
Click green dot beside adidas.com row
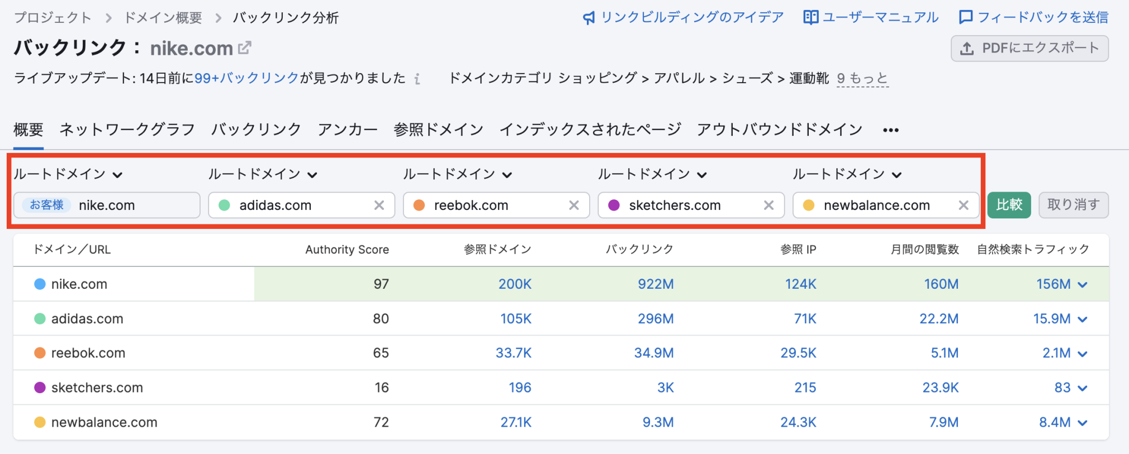tap(40, 319)
